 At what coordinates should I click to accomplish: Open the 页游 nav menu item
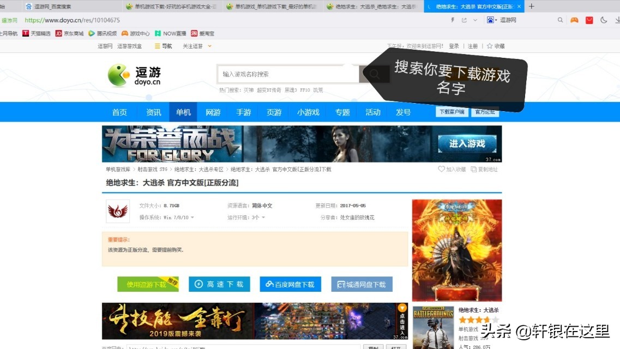(x=274, y=112)
